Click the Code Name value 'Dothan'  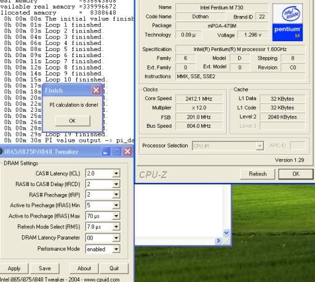201,17
